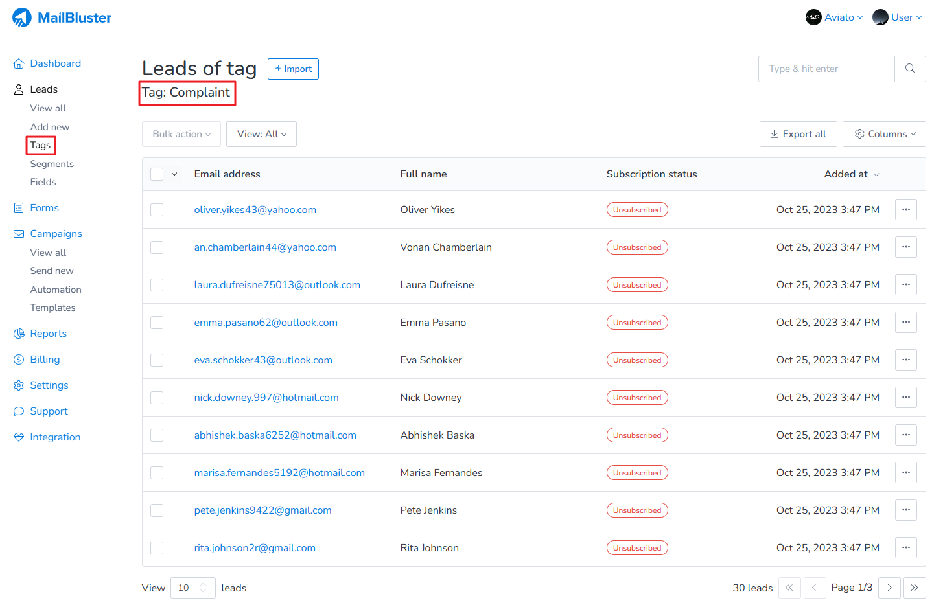The height and width of the screenshot is (605, 932).
Task: Click the search magnifier icon
Action: click(910, 69)
